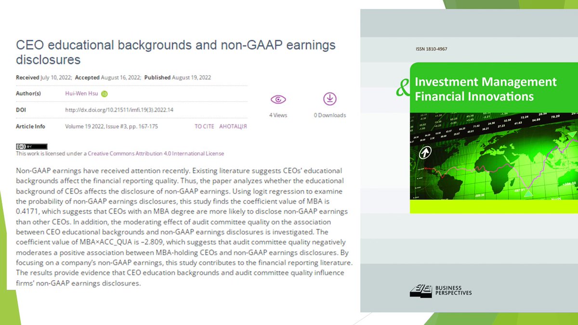
Task: Click the 'Accepted August 16, 2022' text
Action: [x=108, y=78]
